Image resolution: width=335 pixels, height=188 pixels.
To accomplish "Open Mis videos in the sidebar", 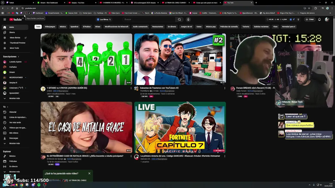I will click(15, 133).
